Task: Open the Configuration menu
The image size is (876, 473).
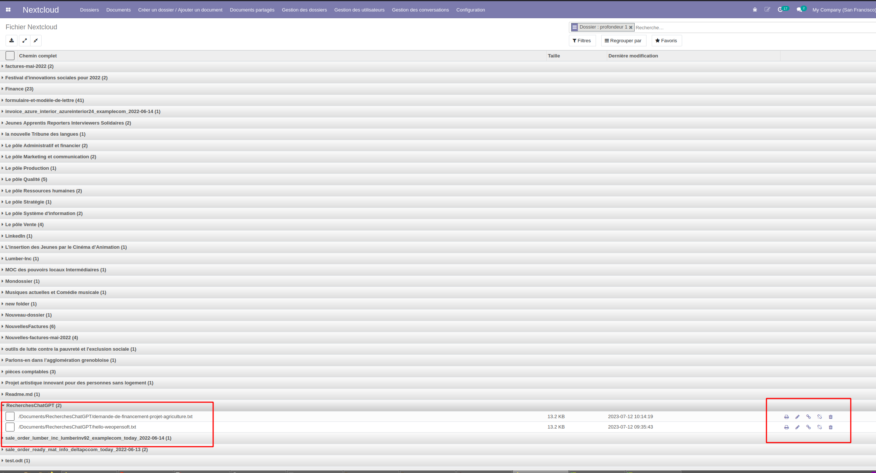Action: click(x=470, y=10)
